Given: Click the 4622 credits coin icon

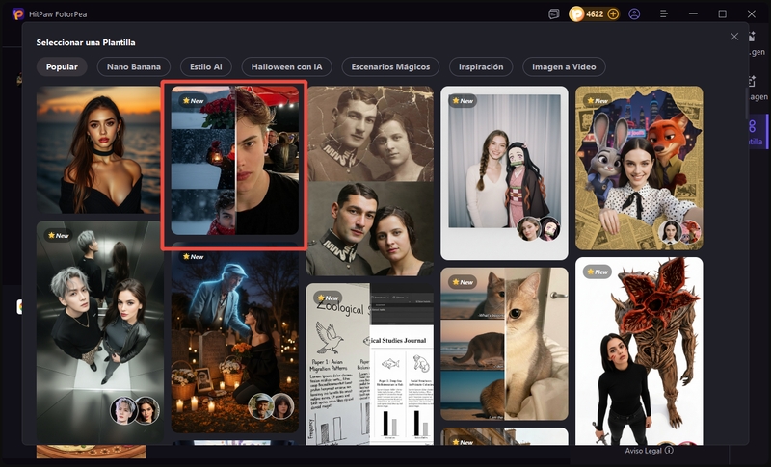Looking at the screenshot, I should tap(577, 14).
